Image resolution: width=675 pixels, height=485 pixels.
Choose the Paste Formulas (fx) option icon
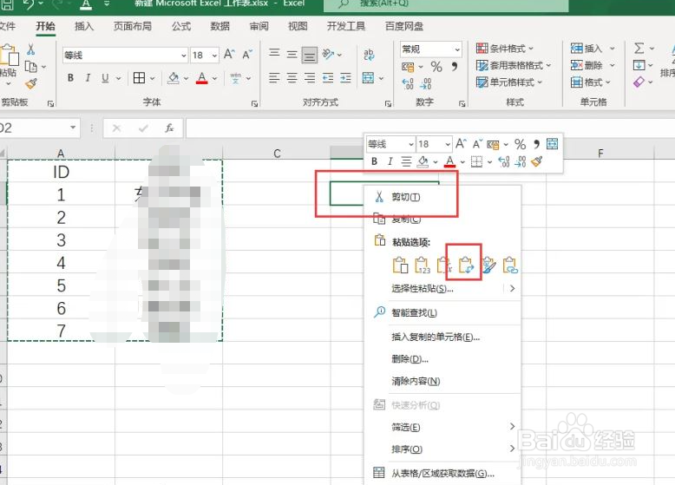pos(443,265)
